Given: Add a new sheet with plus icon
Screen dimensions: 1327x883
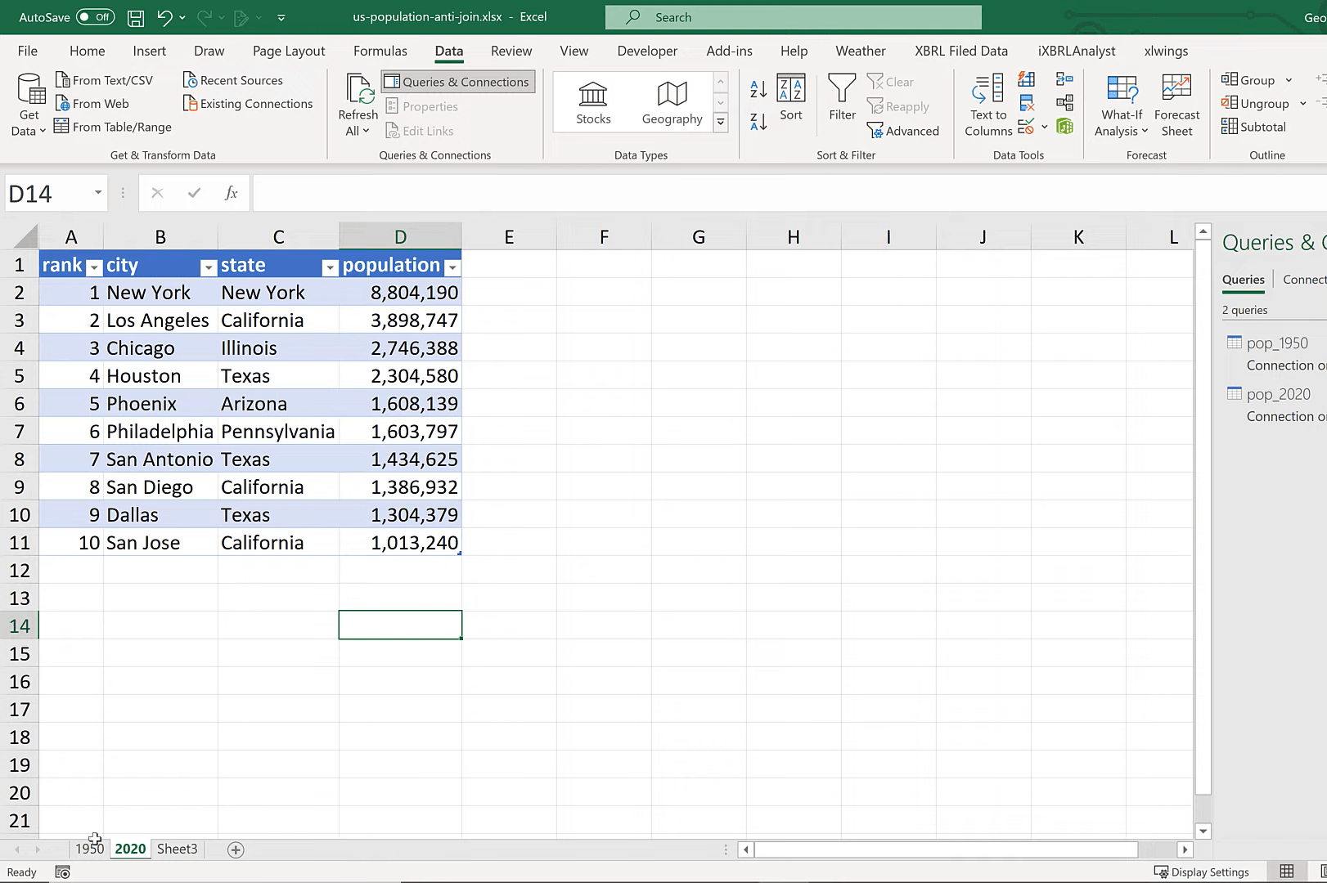Looking at the screenshot, I should pyautogui.click(x=236, y=849).
